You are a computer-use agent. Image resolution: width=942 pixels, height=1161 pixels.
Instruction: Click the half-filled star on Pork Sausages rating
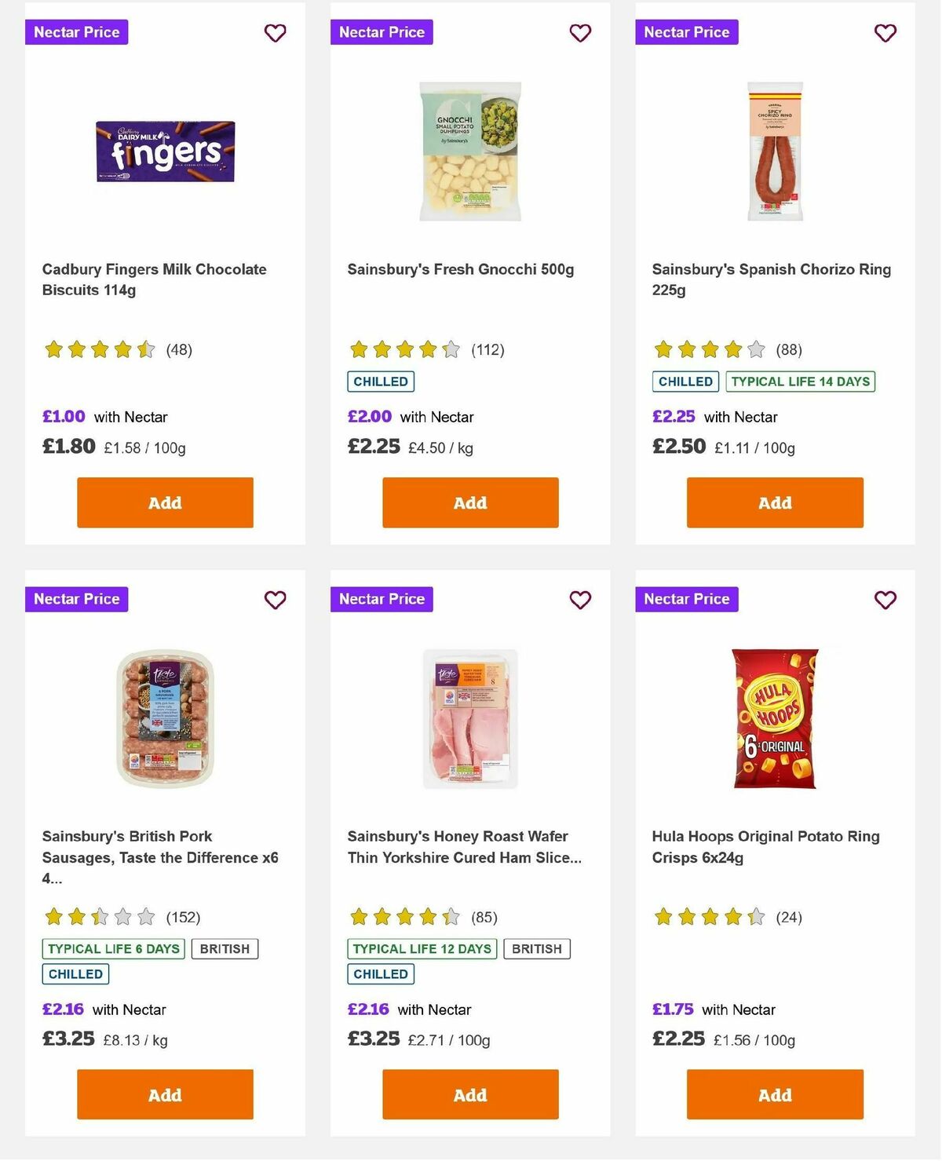click(x=98, y=916)
